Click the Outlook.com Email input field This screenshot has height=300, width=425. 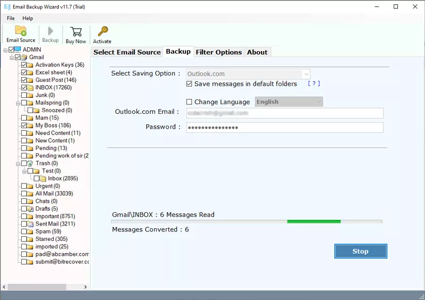click(285, 113)
